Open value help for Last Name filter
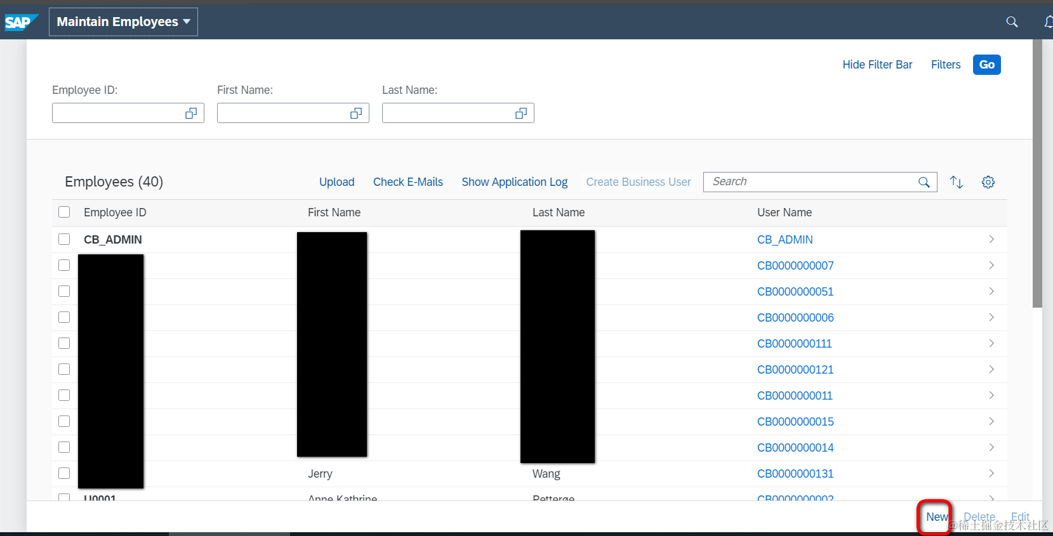The image size is (1053, 536). 521,113
